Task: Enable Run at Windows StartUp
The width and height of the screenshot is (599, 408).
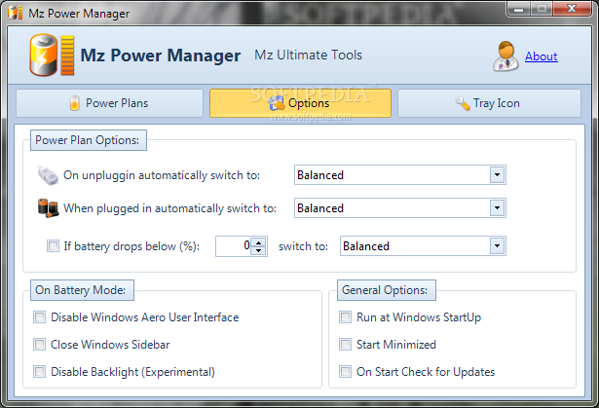Action: pos(346,317)
